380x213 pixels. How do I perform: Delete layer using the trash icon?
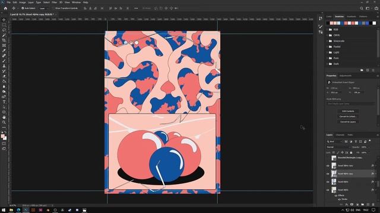pos(373,205)
